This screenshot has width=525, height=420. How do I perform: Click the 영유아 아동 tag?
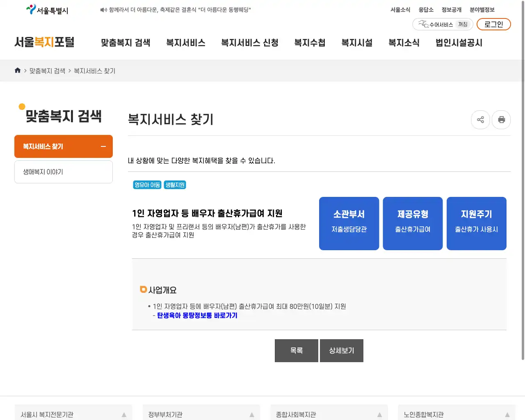point(147,185)
